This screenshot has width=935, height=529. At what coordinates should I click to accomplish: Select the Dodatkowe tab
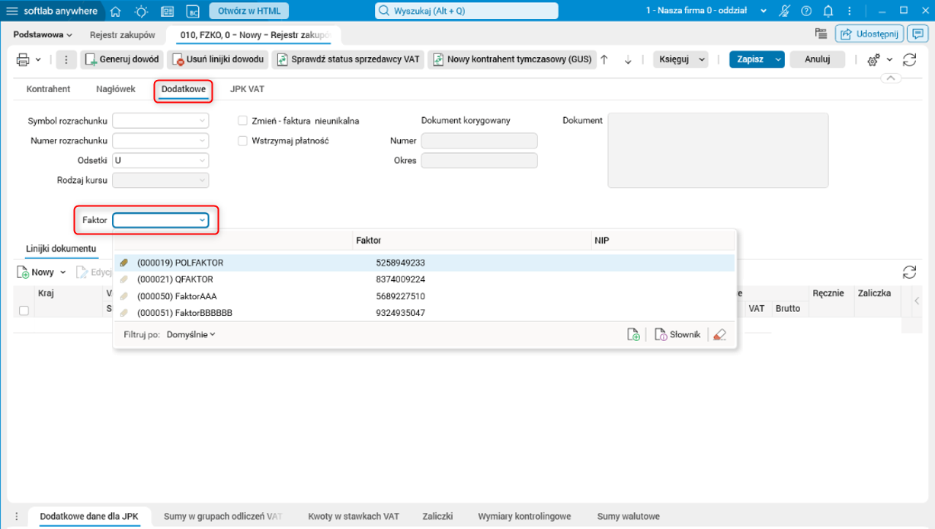coord(183,89)
